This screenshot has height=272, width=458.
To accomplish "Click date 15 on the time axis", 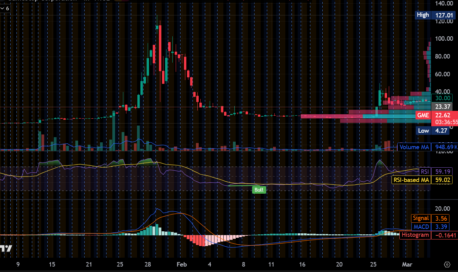I will 52,264.
